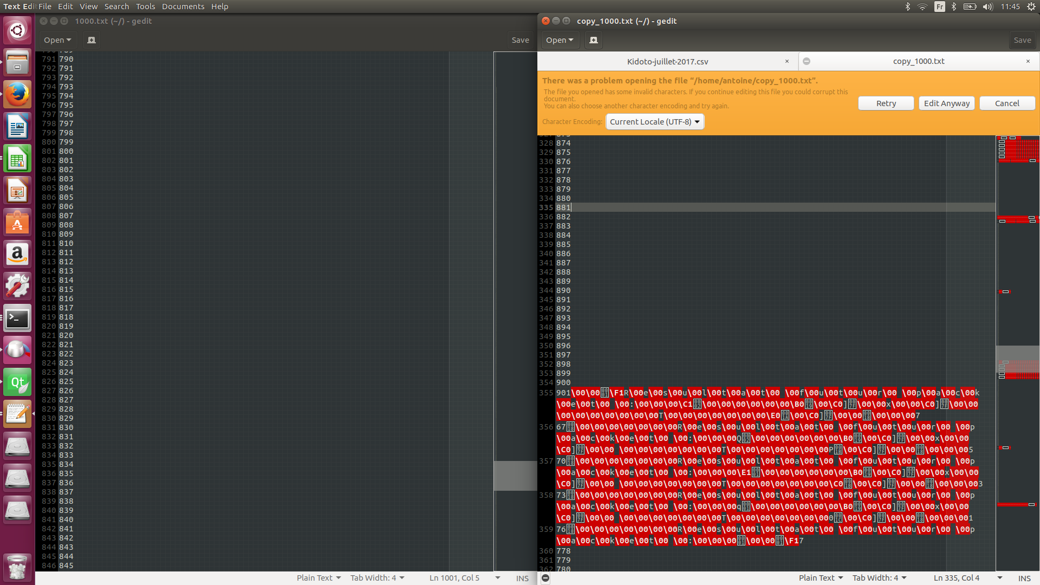Viewport: 1040px width, 585px height.
Task: Click a red error marker in the overview scrollbar
Action: click(1017, 152)
